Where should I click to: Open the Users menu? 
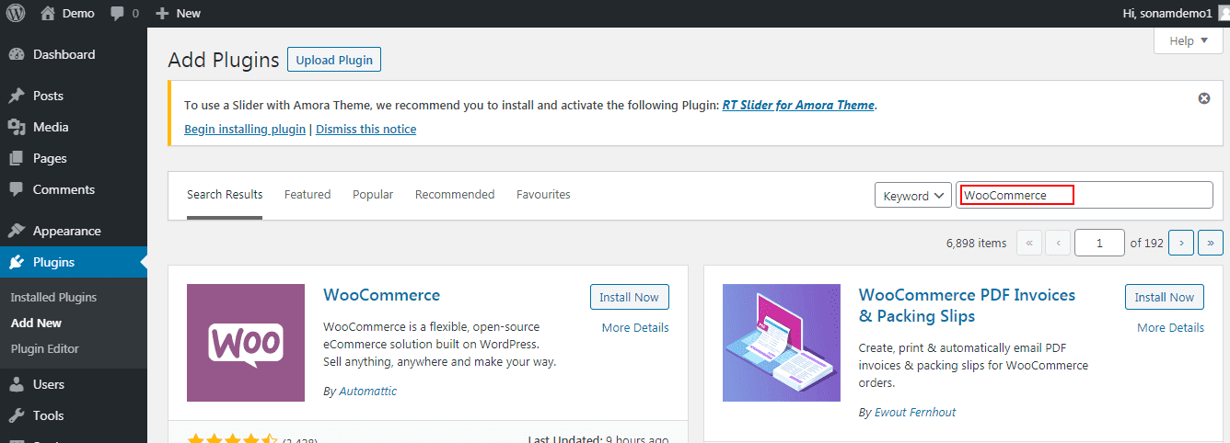click(x=49, y=384)
